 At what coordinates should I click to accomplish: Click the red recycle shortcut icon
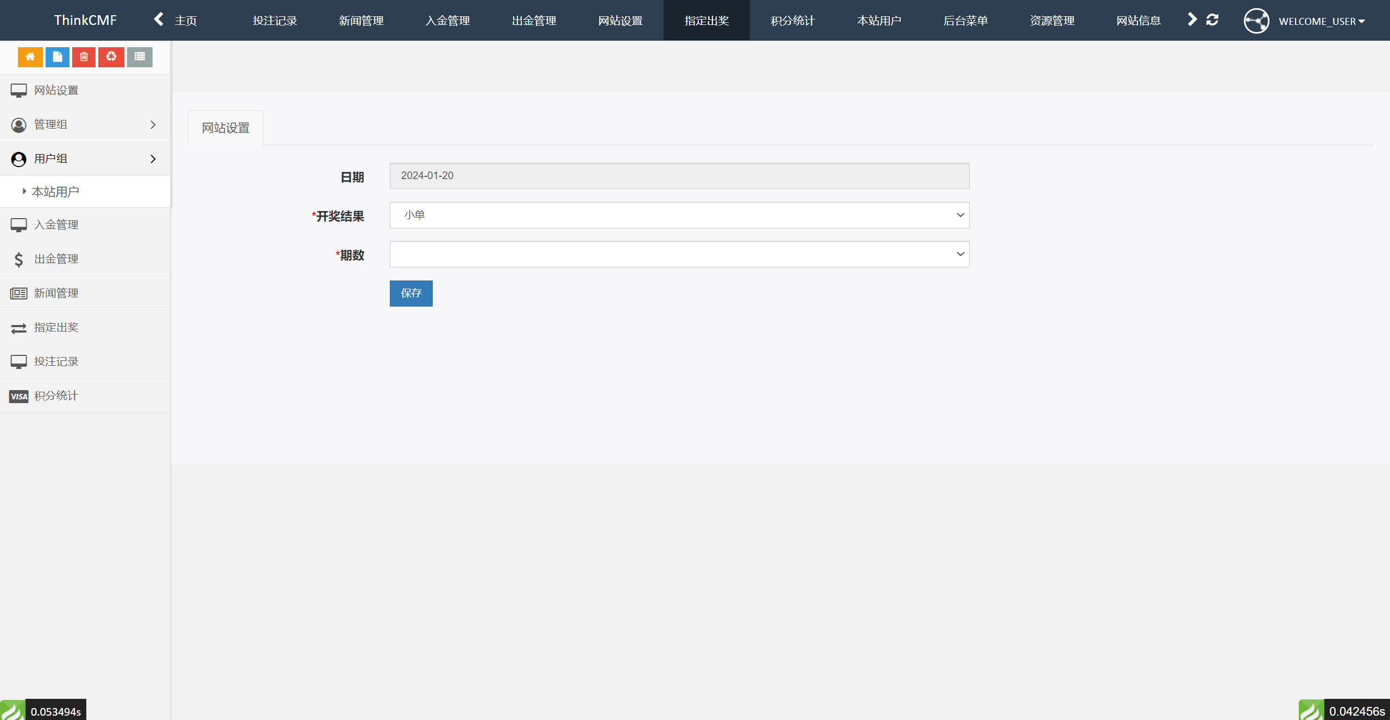coord(111,57)
